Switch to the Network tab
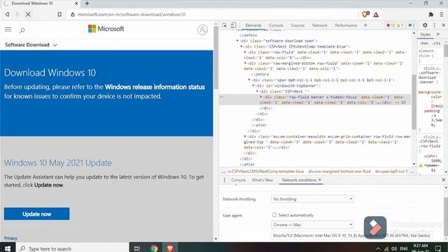 tap(319, 25)
